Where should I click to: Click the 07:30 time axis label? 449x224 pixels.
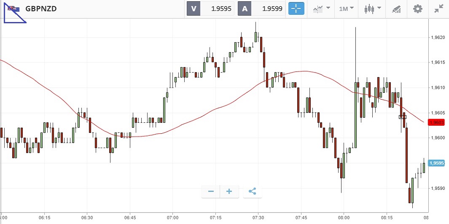[258, 218]
